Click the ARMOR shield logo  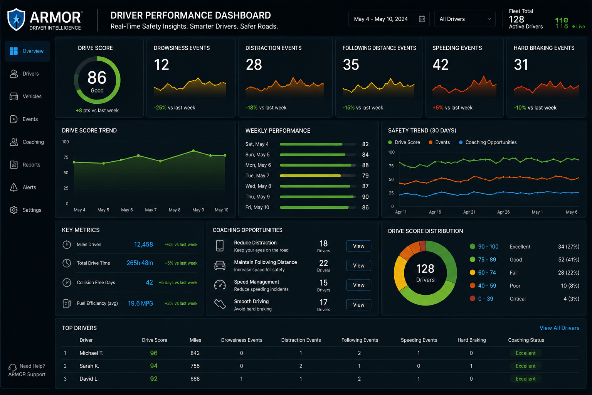point(16,19)
